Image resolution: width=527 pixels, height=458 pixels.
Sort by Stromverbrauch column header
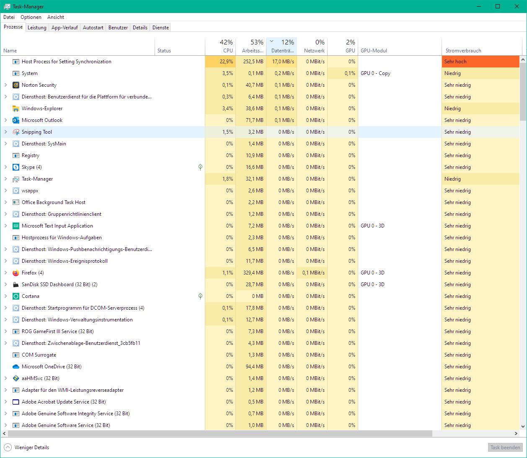coord(481,47)
